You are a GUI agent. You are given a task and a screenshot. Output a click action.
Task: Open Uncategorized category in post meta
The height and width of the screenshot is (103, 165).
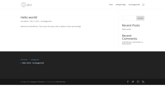tap(46, 21)
